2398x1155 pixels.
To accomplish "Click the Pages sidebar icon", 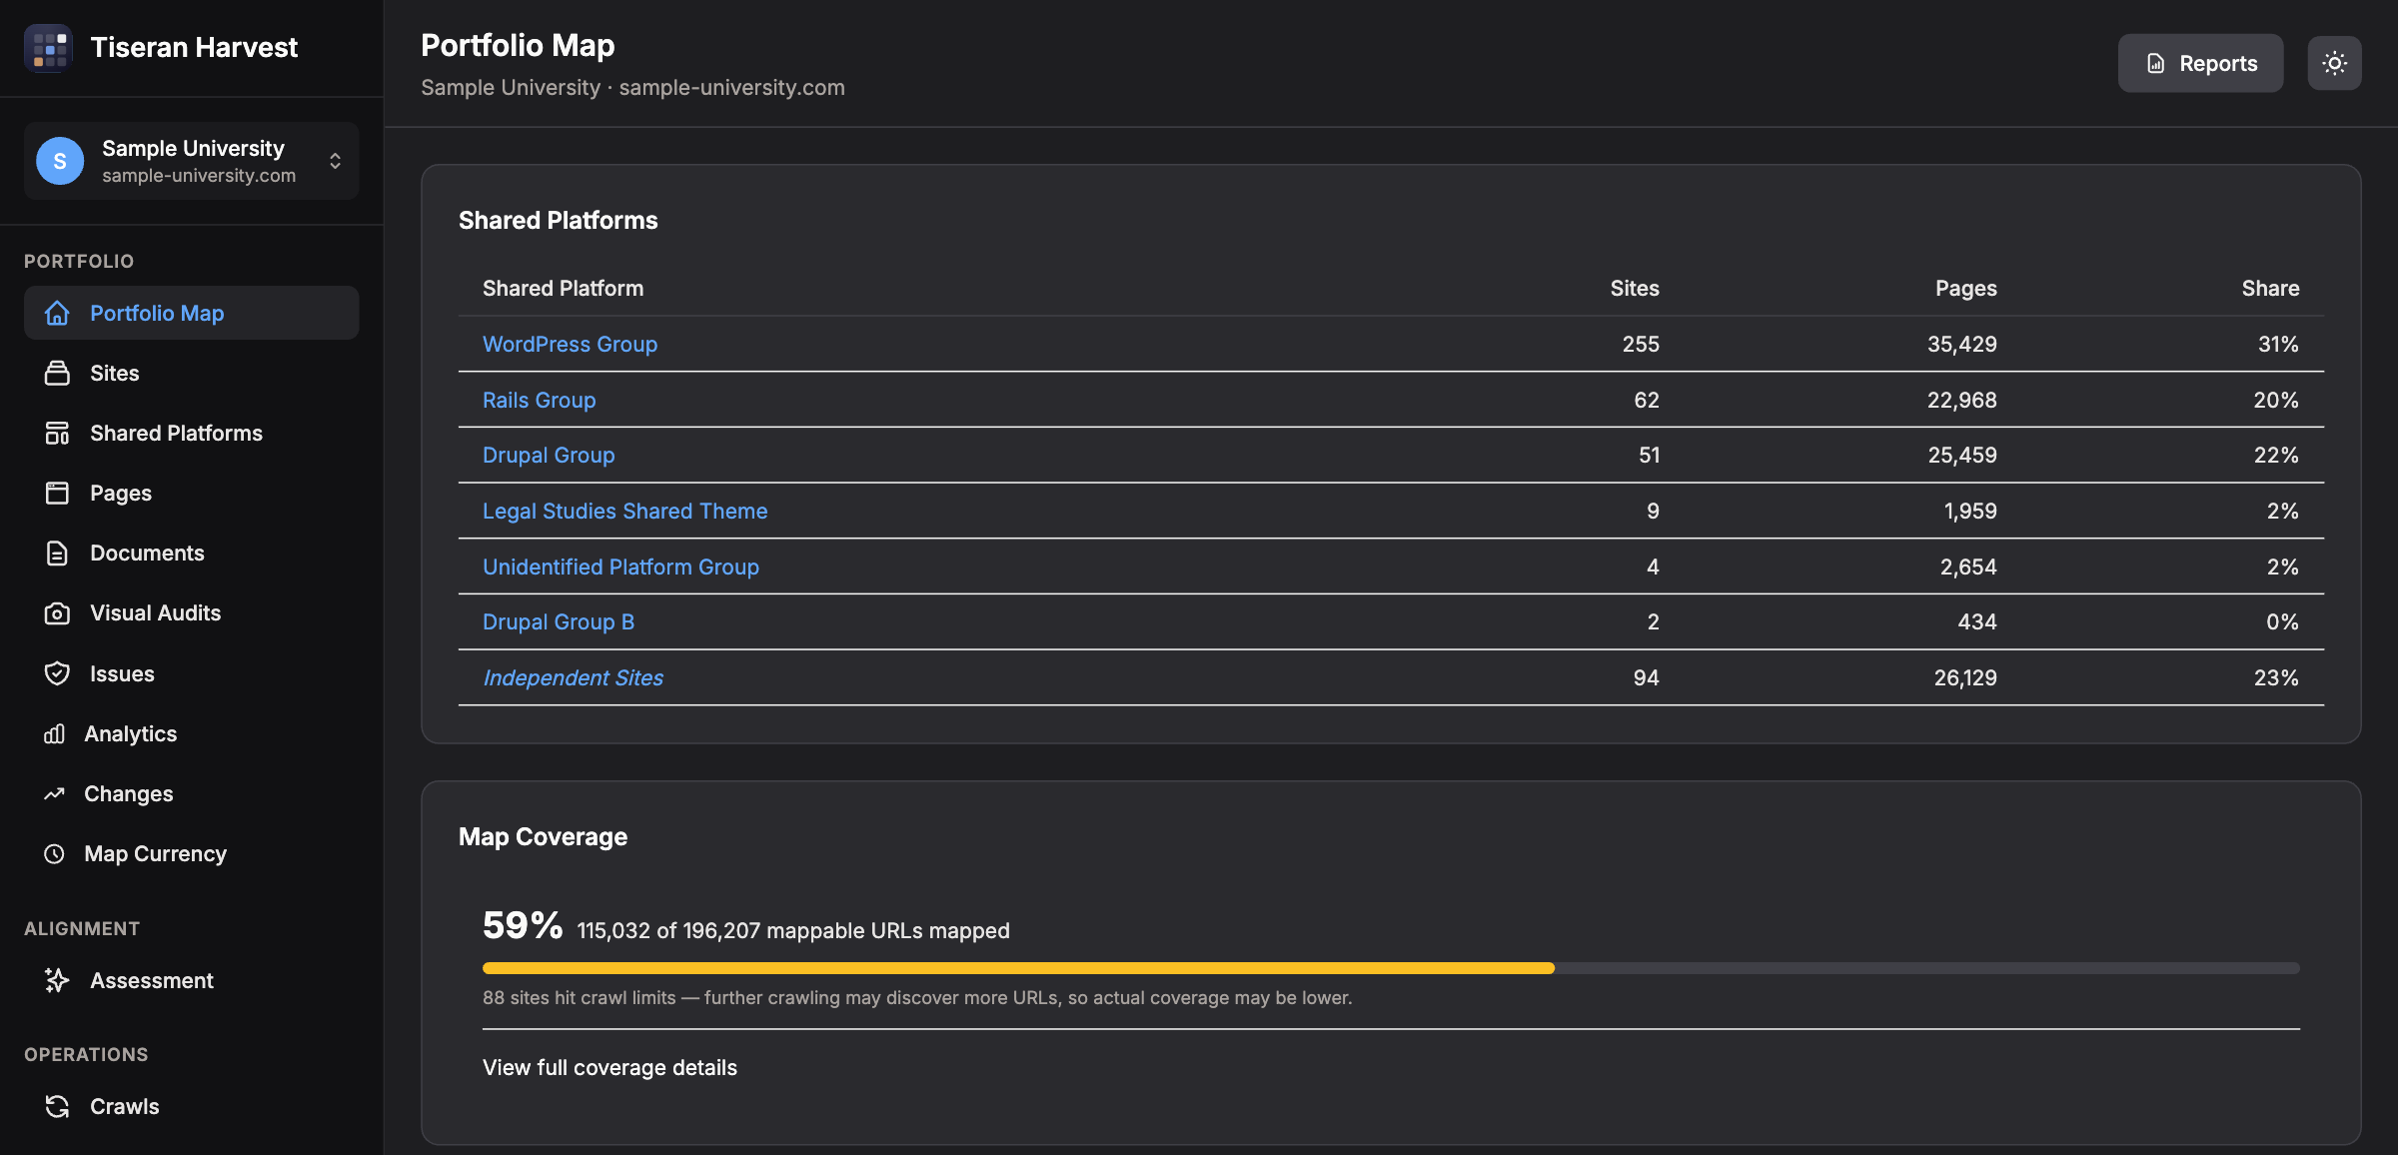I will point(57,493).
